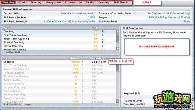
Task: Click the Skill Point Breakdown value text
Action: click(69, 22)
